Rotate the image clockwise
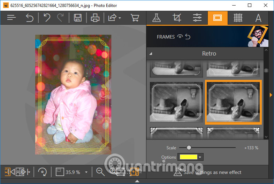Viewport: 274px width, 184px height. 43,172
